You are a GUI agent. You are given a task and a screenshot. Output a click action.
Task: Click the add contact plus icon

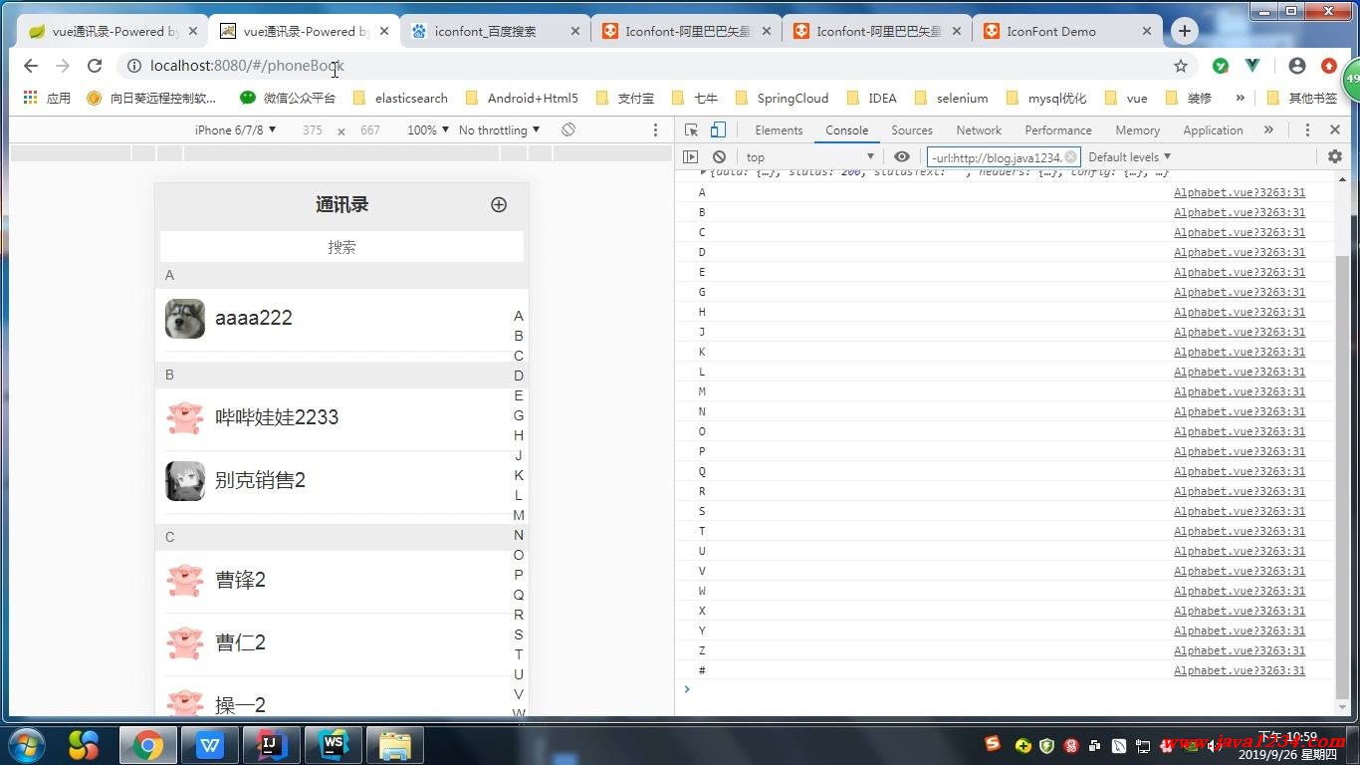click(499, 204)
